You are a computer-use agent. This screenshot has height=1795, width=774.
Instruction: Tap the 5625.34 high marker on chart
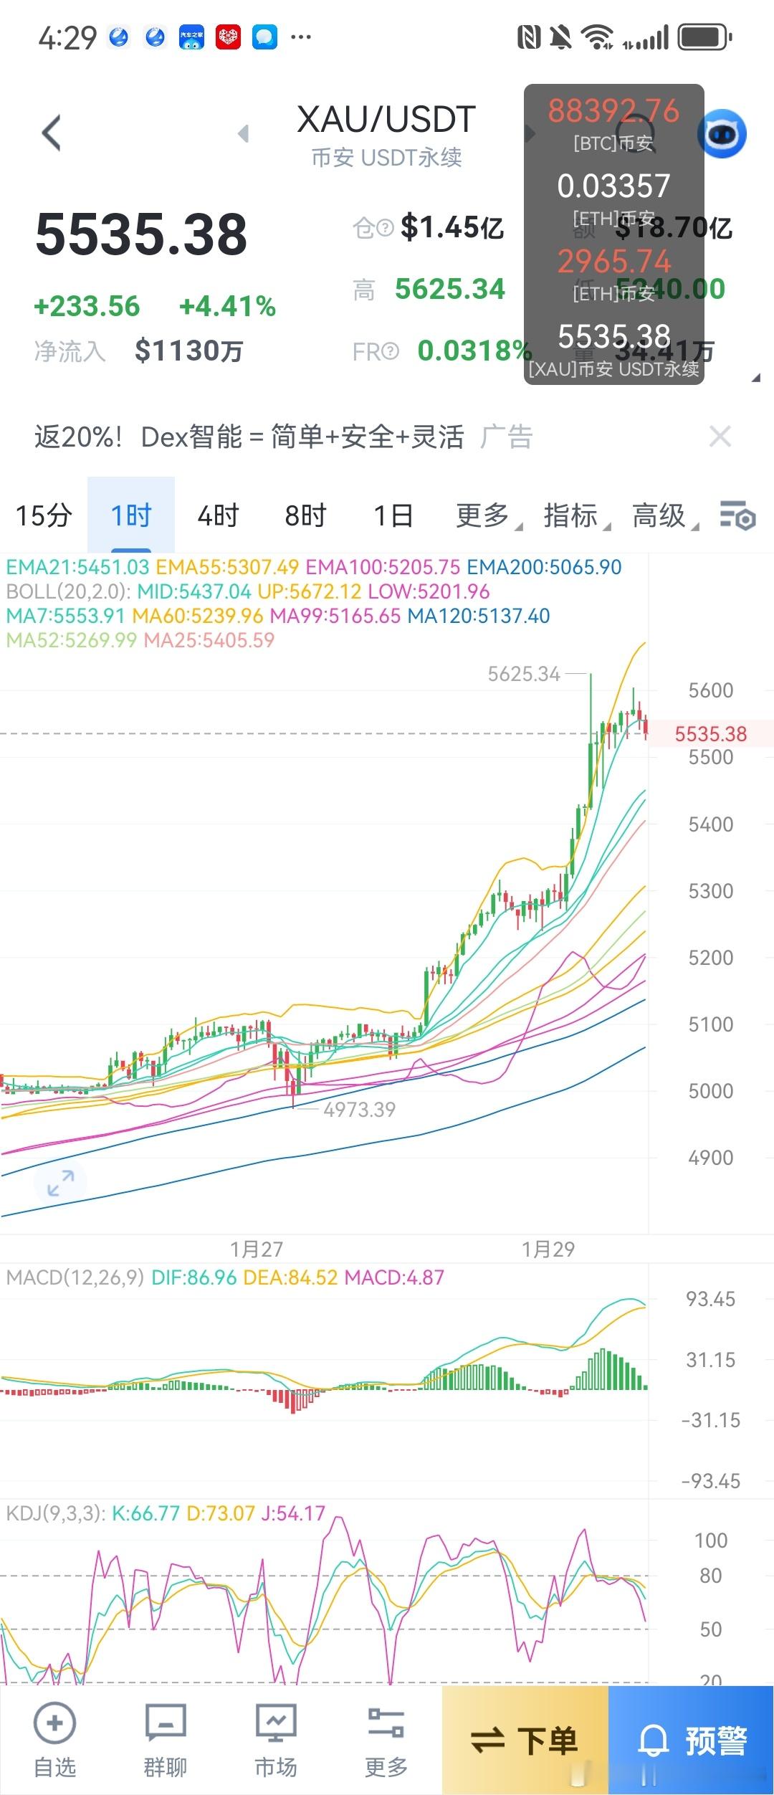click(x=524, y=674)
